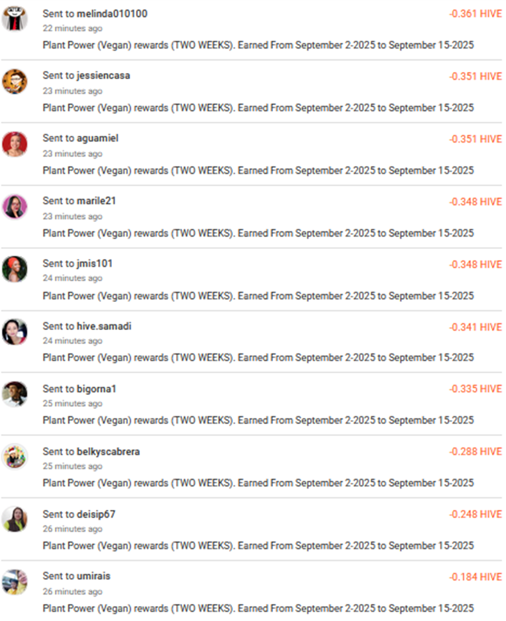Click the jessiencasa username link
This screenshot has height=621, width=506.
point(103,75)
